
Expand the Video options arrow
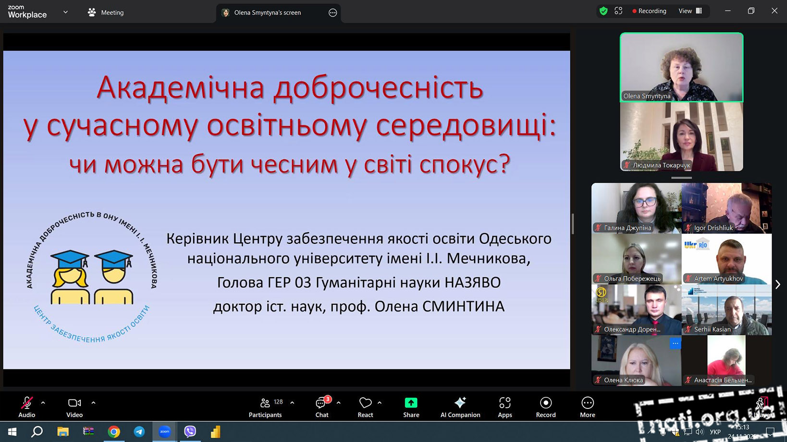(93, 403)
